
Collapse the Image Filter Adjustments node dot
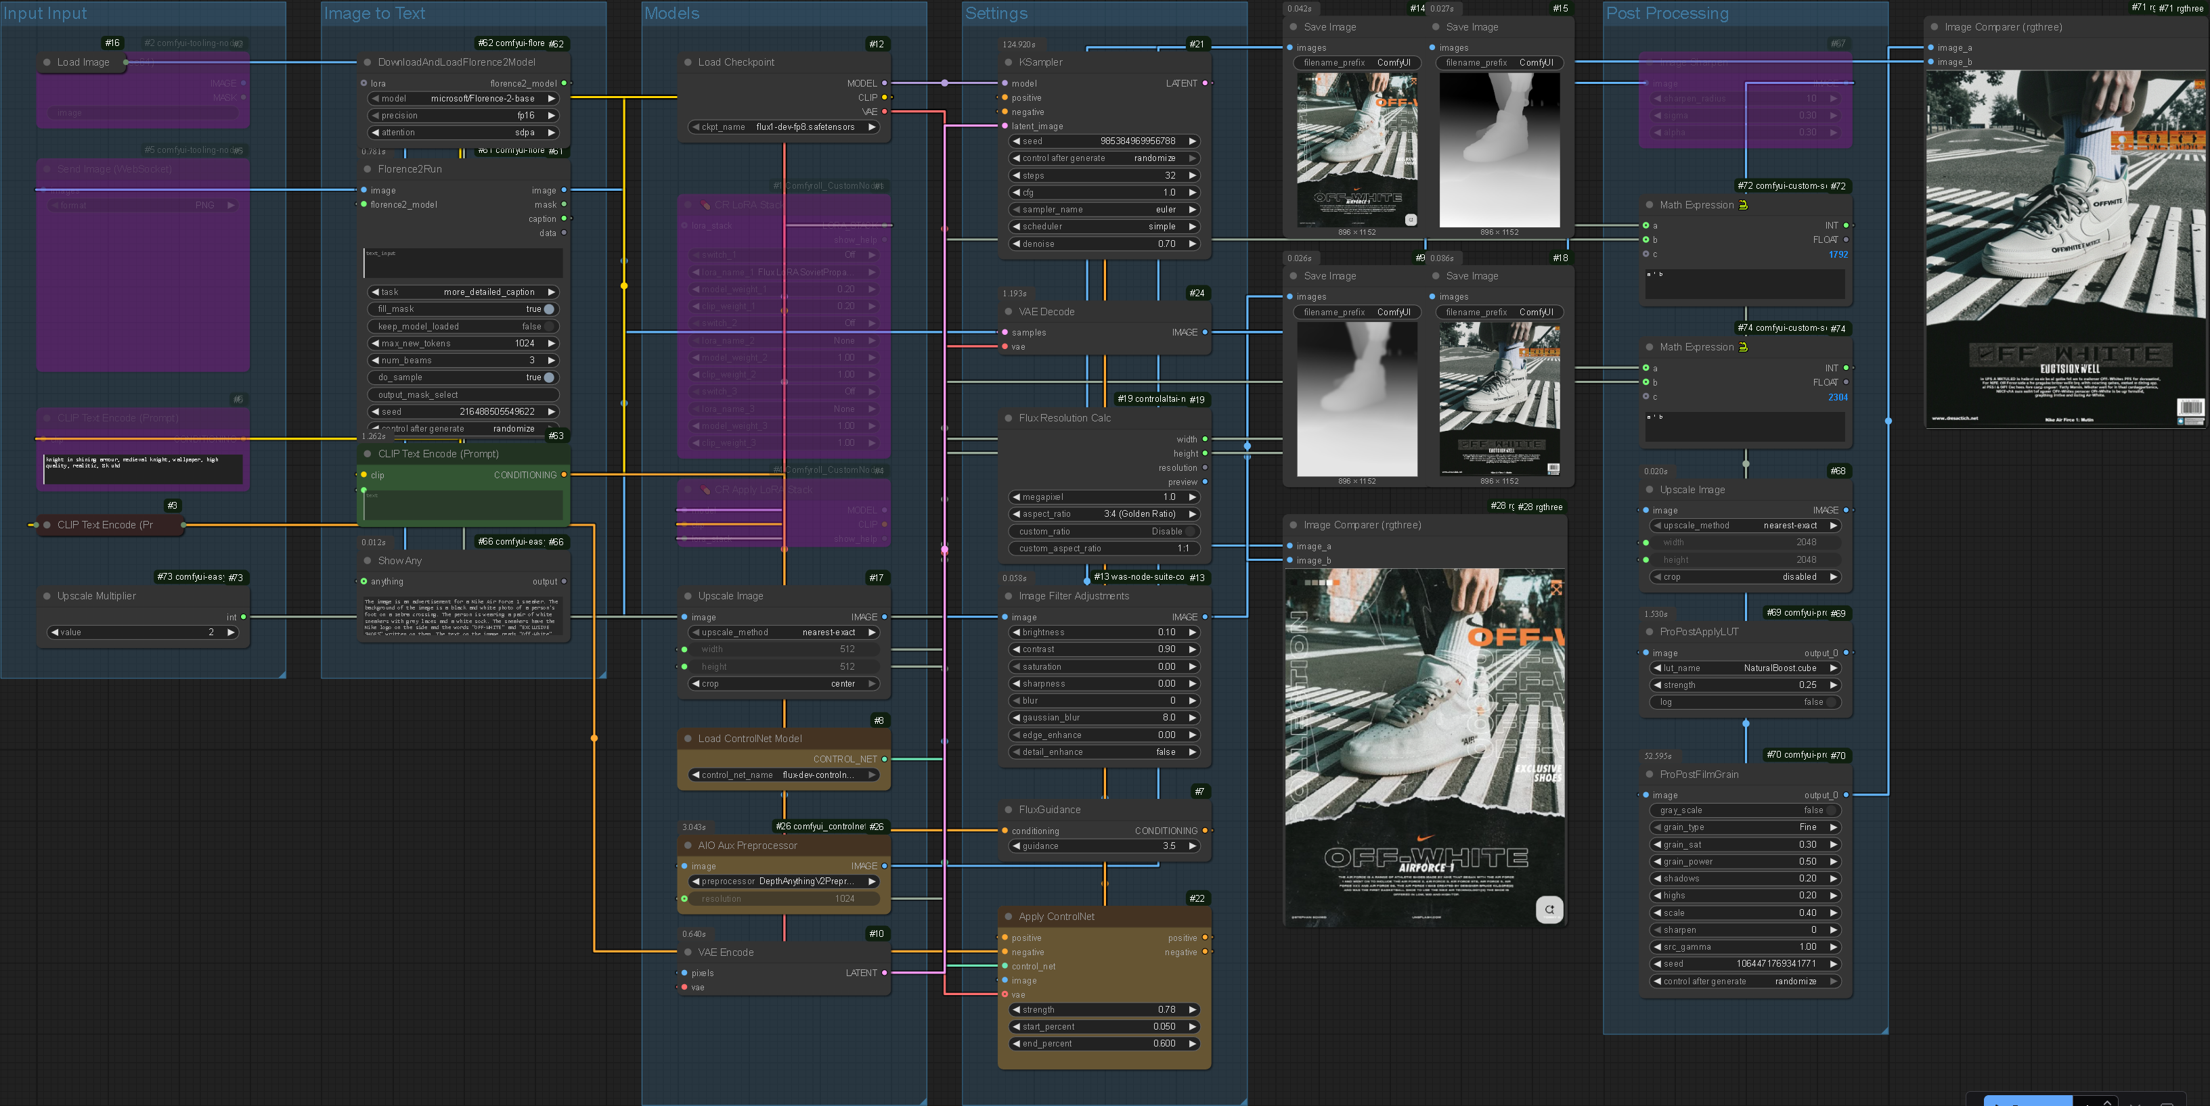[x=1008, y=596]
